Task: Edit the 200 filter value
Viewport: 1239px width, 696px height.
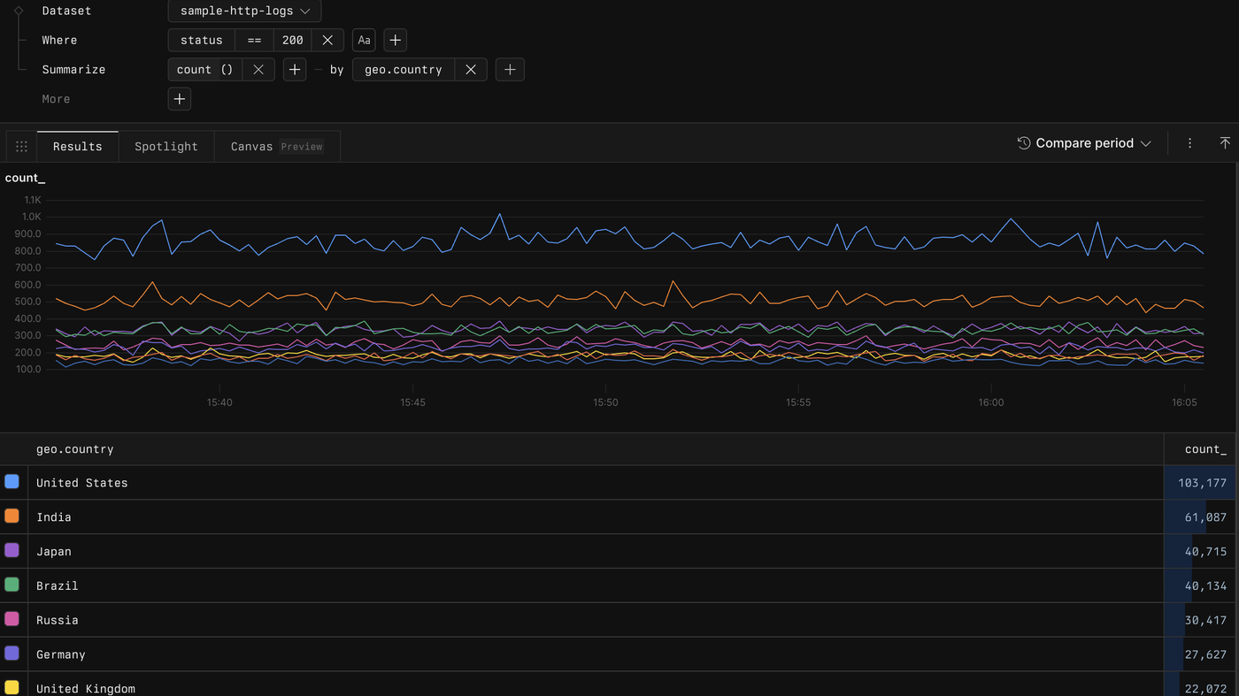Action: pos(293,40)
